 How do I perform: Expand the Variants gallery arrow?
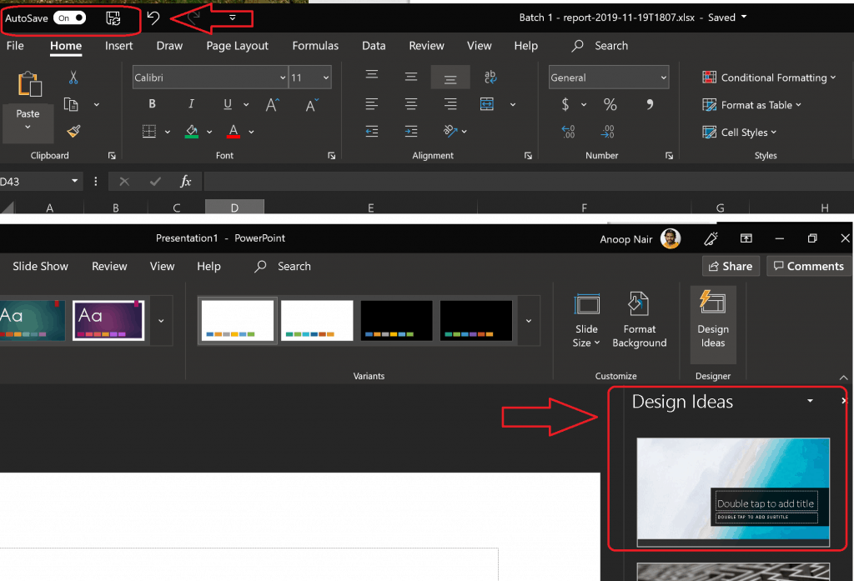coord(528,321)
